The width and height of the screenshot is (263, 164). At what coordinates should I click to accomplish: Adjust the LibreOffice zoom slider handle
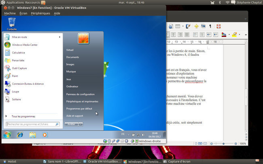(223, 143)
